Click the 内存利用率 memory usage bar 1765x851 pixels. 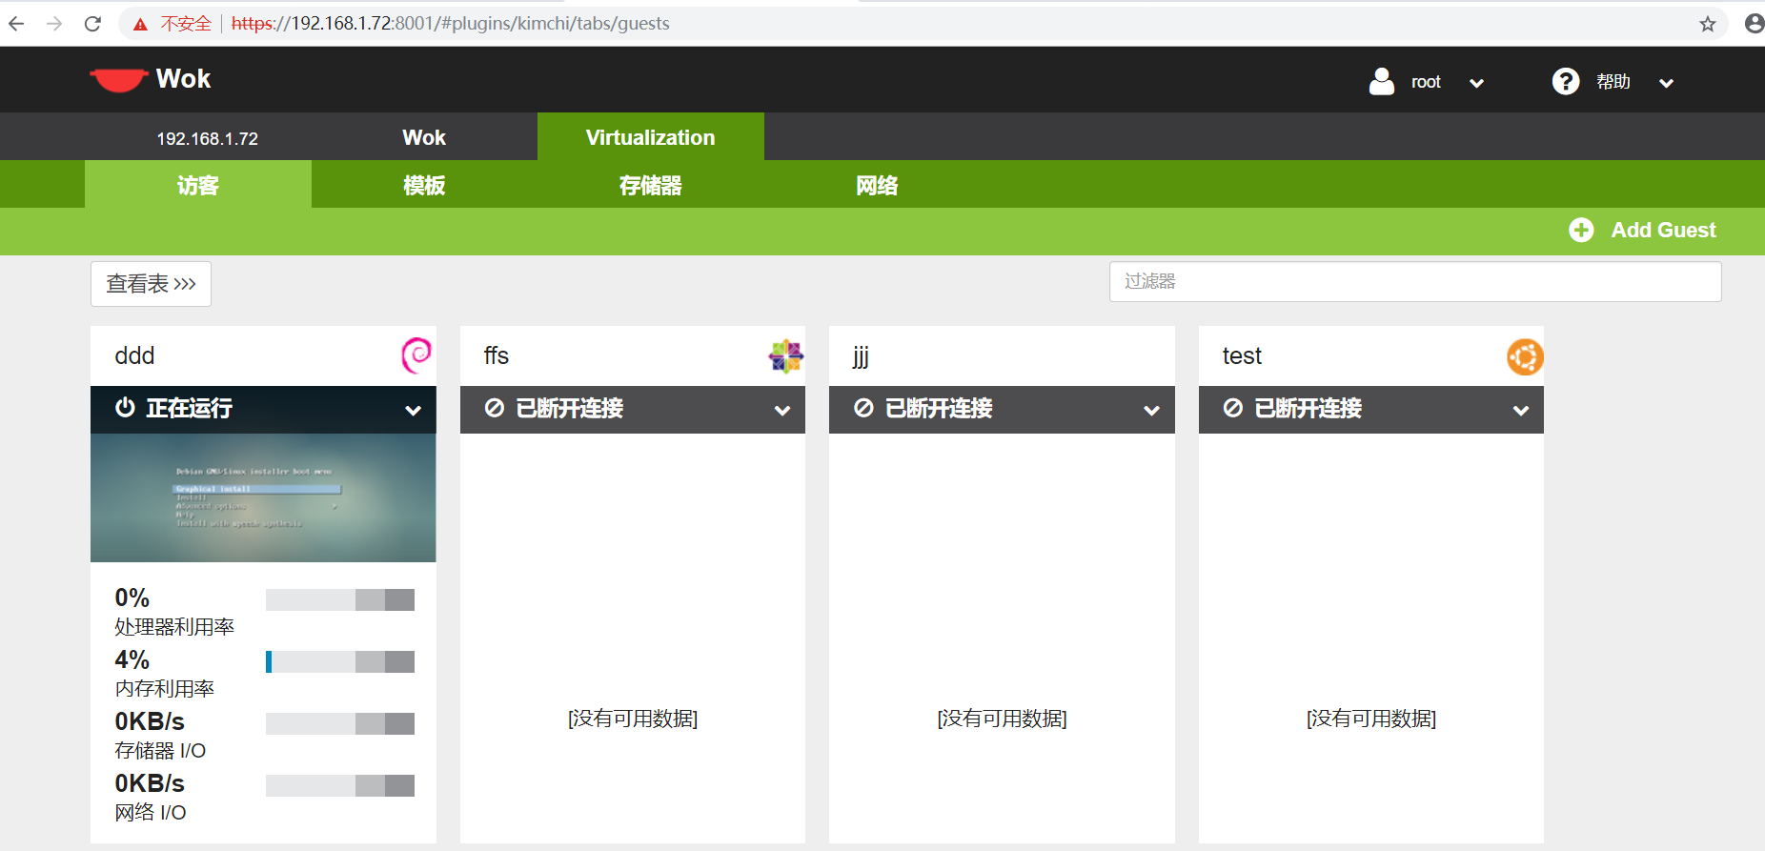[340, 661]
